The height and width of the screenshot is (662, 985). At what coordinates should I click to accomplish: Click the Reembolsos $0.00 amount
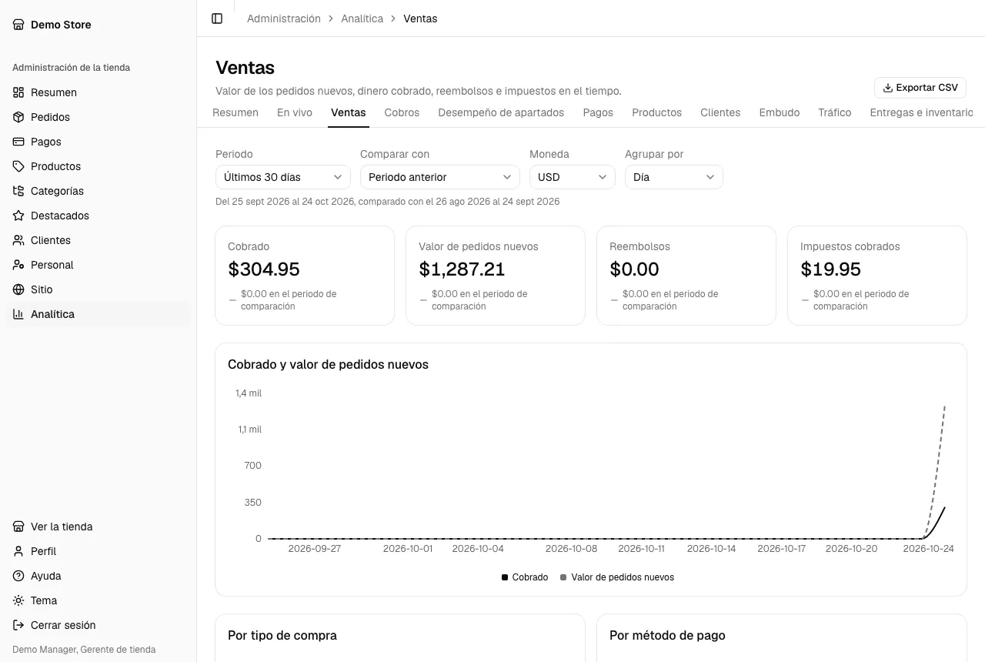tap(634, 269)
